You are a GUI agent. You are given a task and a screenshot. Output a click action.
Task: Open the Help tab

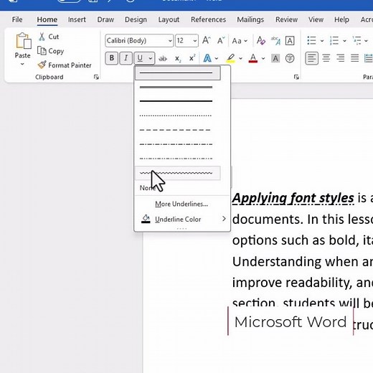pos(341,19)
